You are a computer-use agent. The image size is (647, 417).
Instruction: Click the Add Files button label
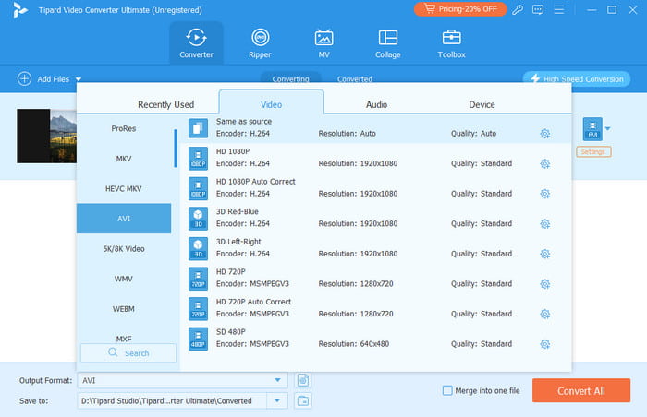click(54, 79)
